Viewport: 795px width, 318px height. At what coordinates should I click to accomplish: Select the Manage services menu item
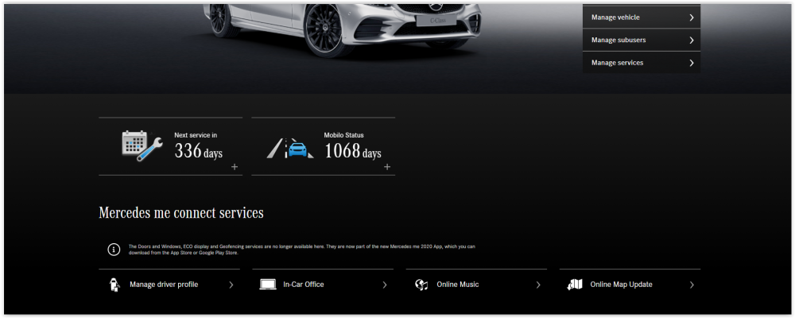618,63
